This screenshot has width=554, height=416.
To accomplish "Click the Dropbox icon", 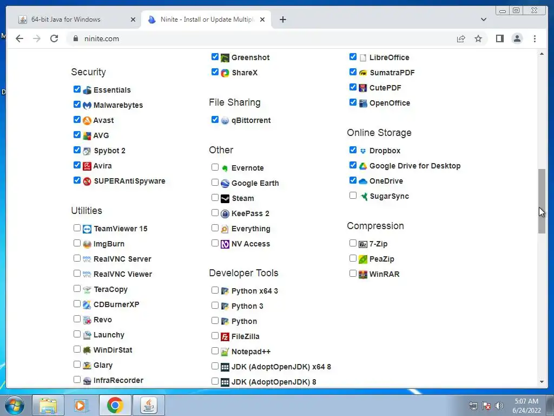I will click(x=363, y=151).
